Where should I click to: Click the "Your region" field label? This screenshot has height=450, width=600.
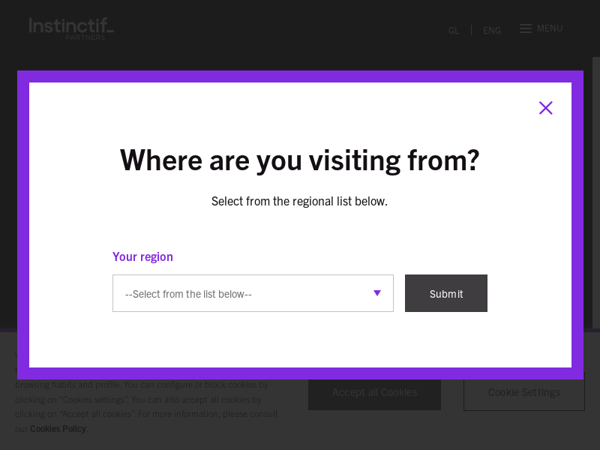click(x=142, y=256)
